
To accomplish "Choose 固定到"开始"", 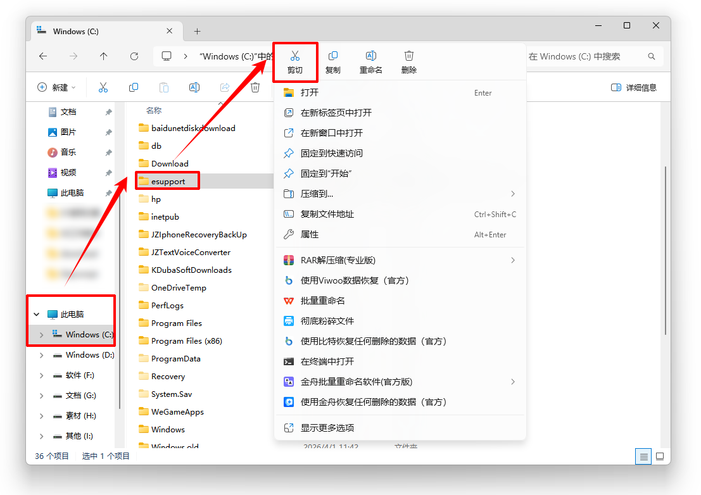I will [x=400, y=173].
